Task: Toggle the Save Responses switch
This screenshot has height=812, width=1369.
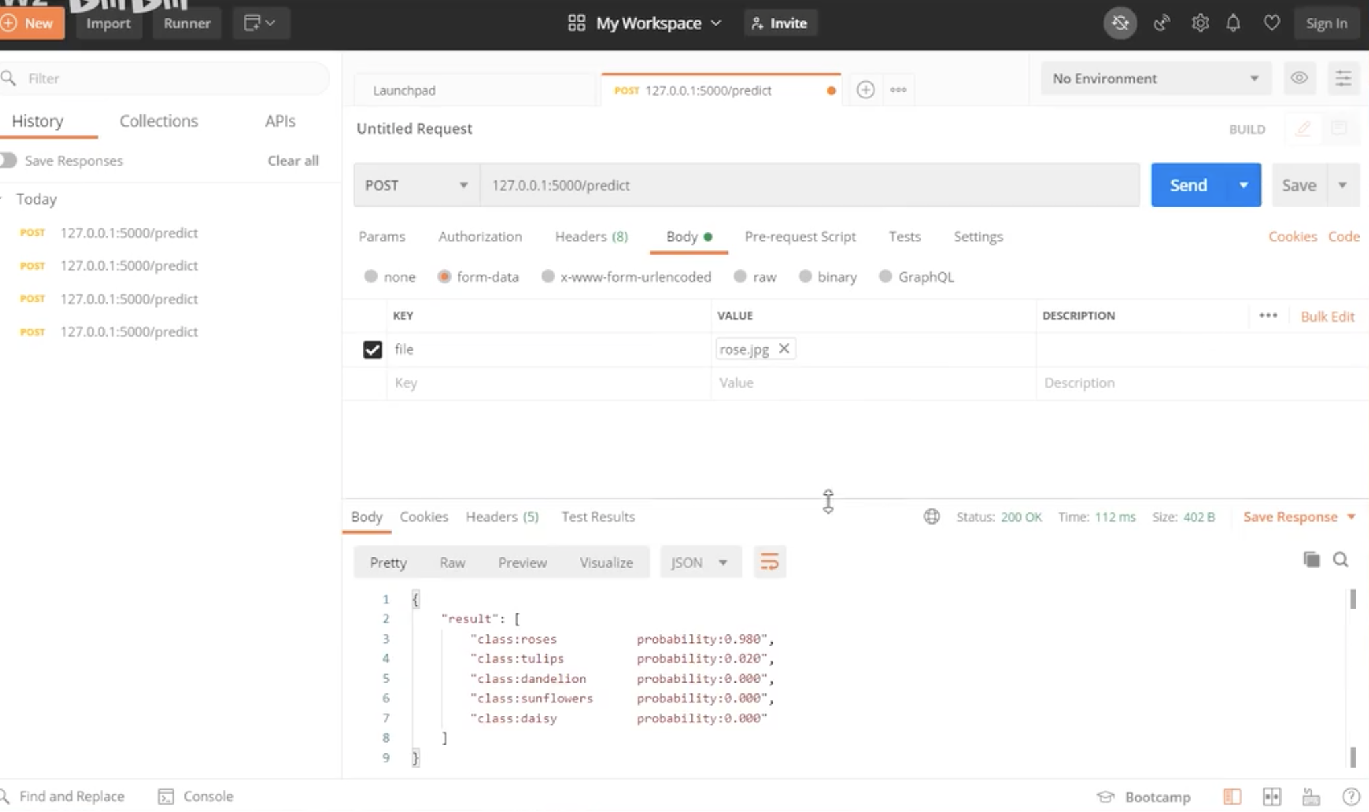Action: click(9, 160)
